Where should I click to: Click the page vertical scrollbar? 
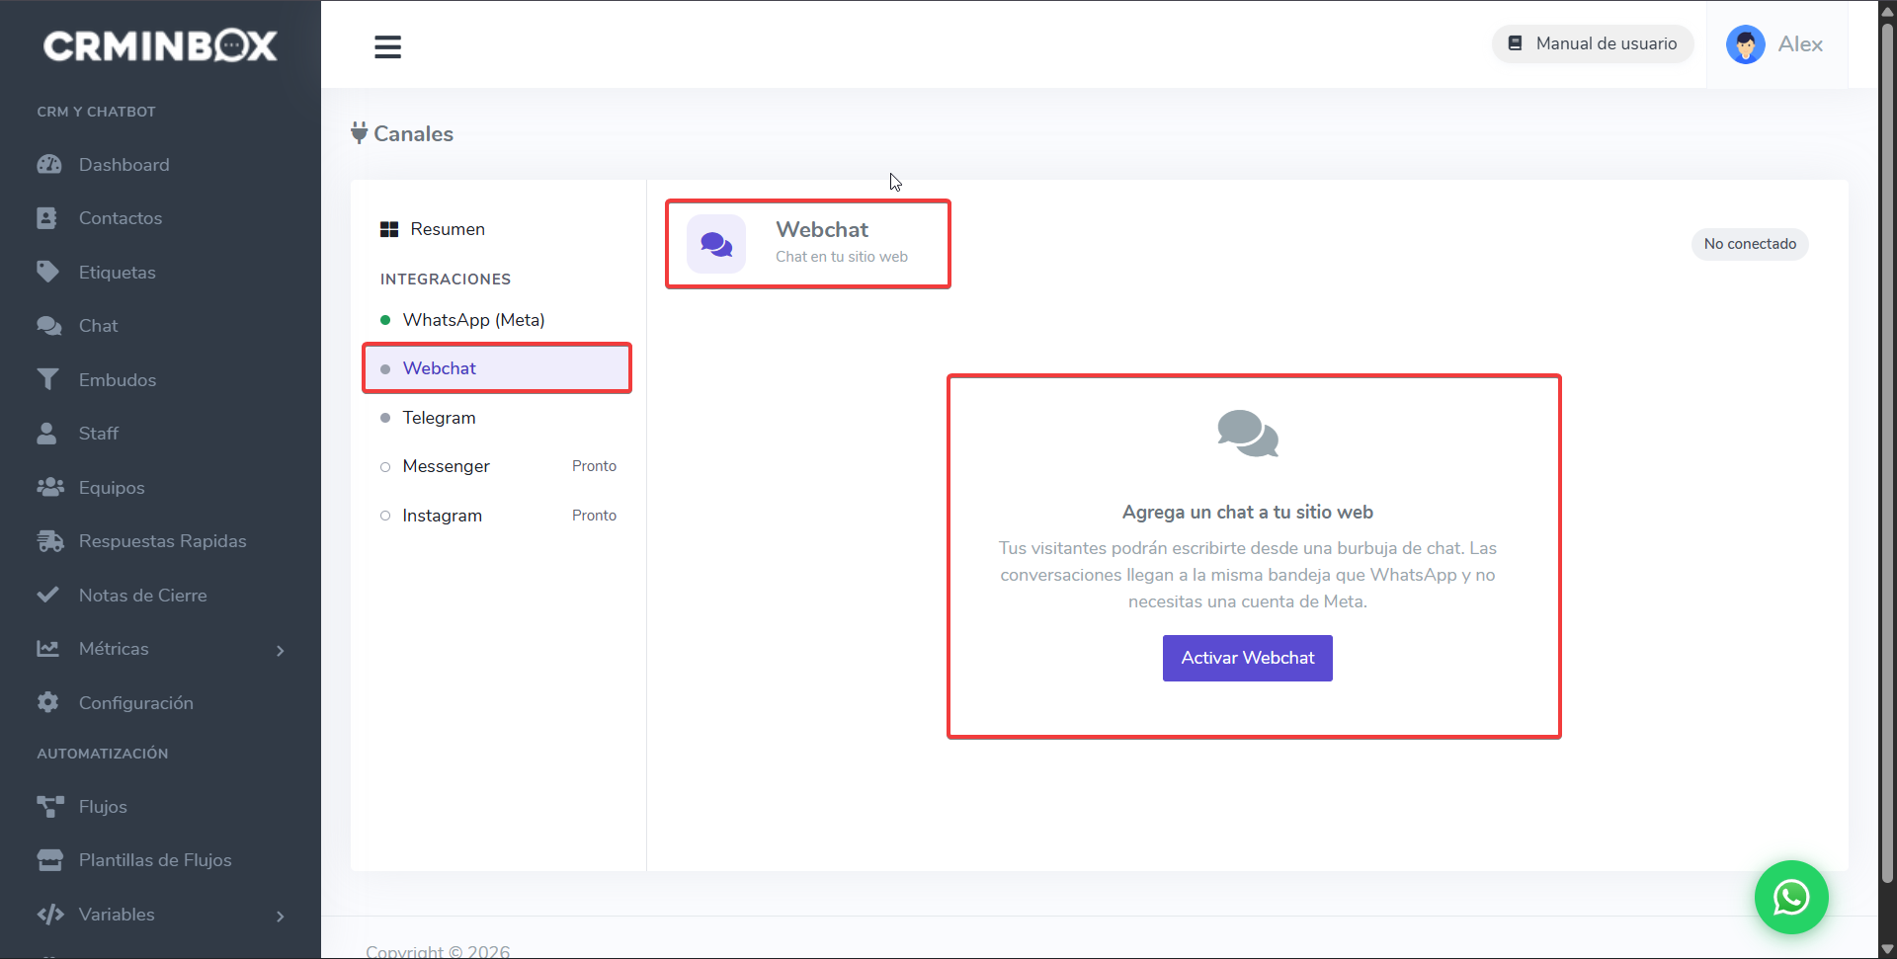pyautogui.click(x=1887, y=451)
